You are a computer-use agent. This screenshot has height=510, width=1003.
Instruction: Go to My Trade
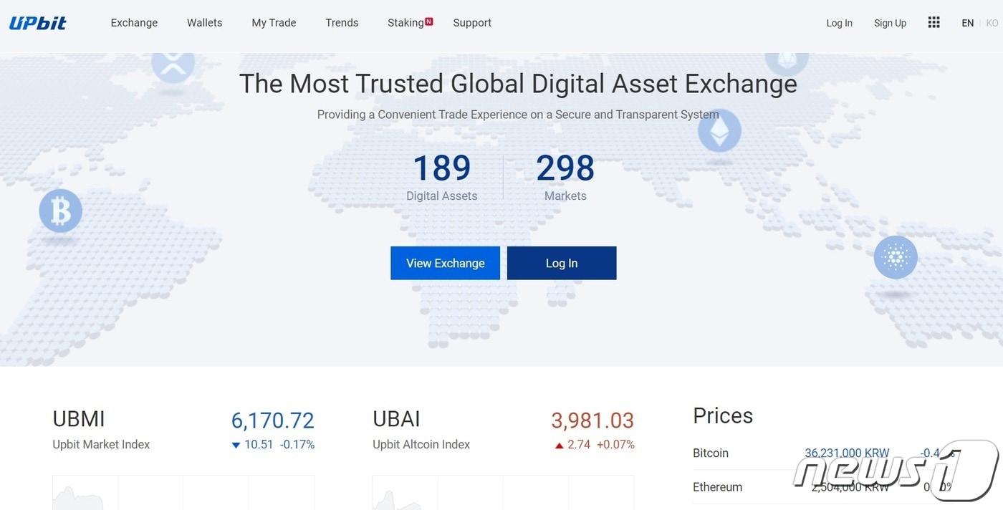[x=274, y=23]
